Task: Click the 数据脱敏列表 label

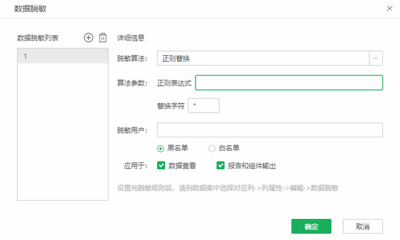Action: tap(38, 38)
